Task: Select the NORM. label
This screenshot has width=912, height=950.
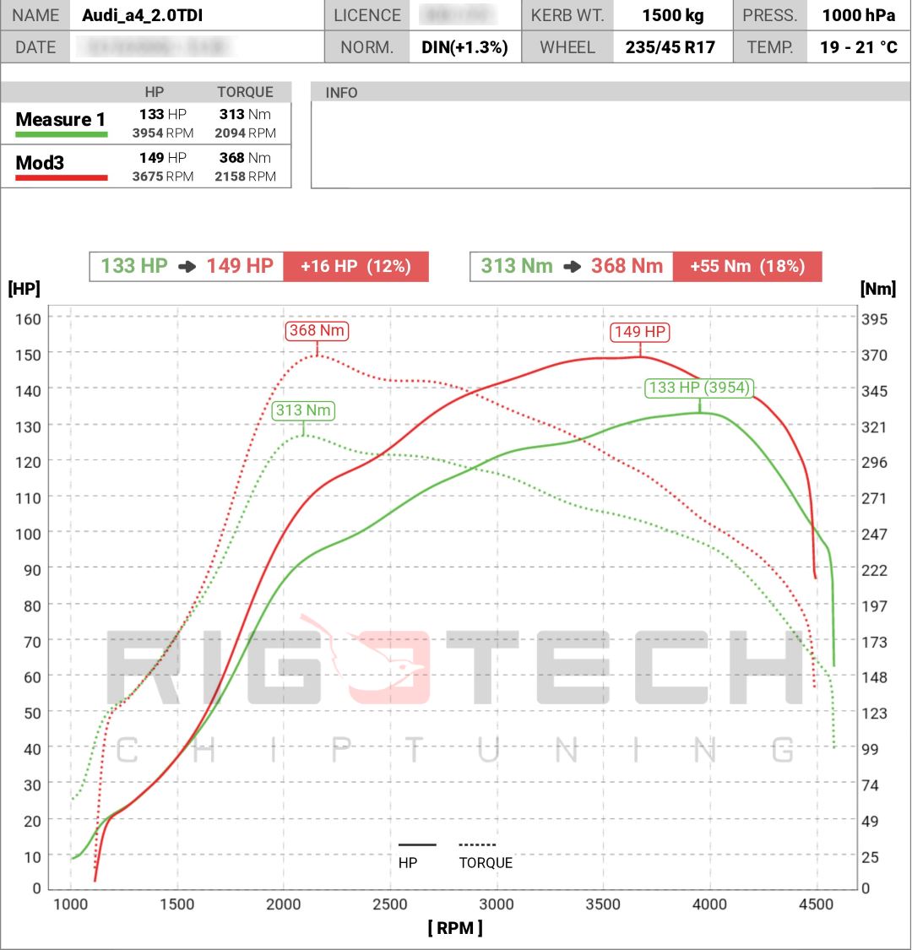Action: pos(367,47)
